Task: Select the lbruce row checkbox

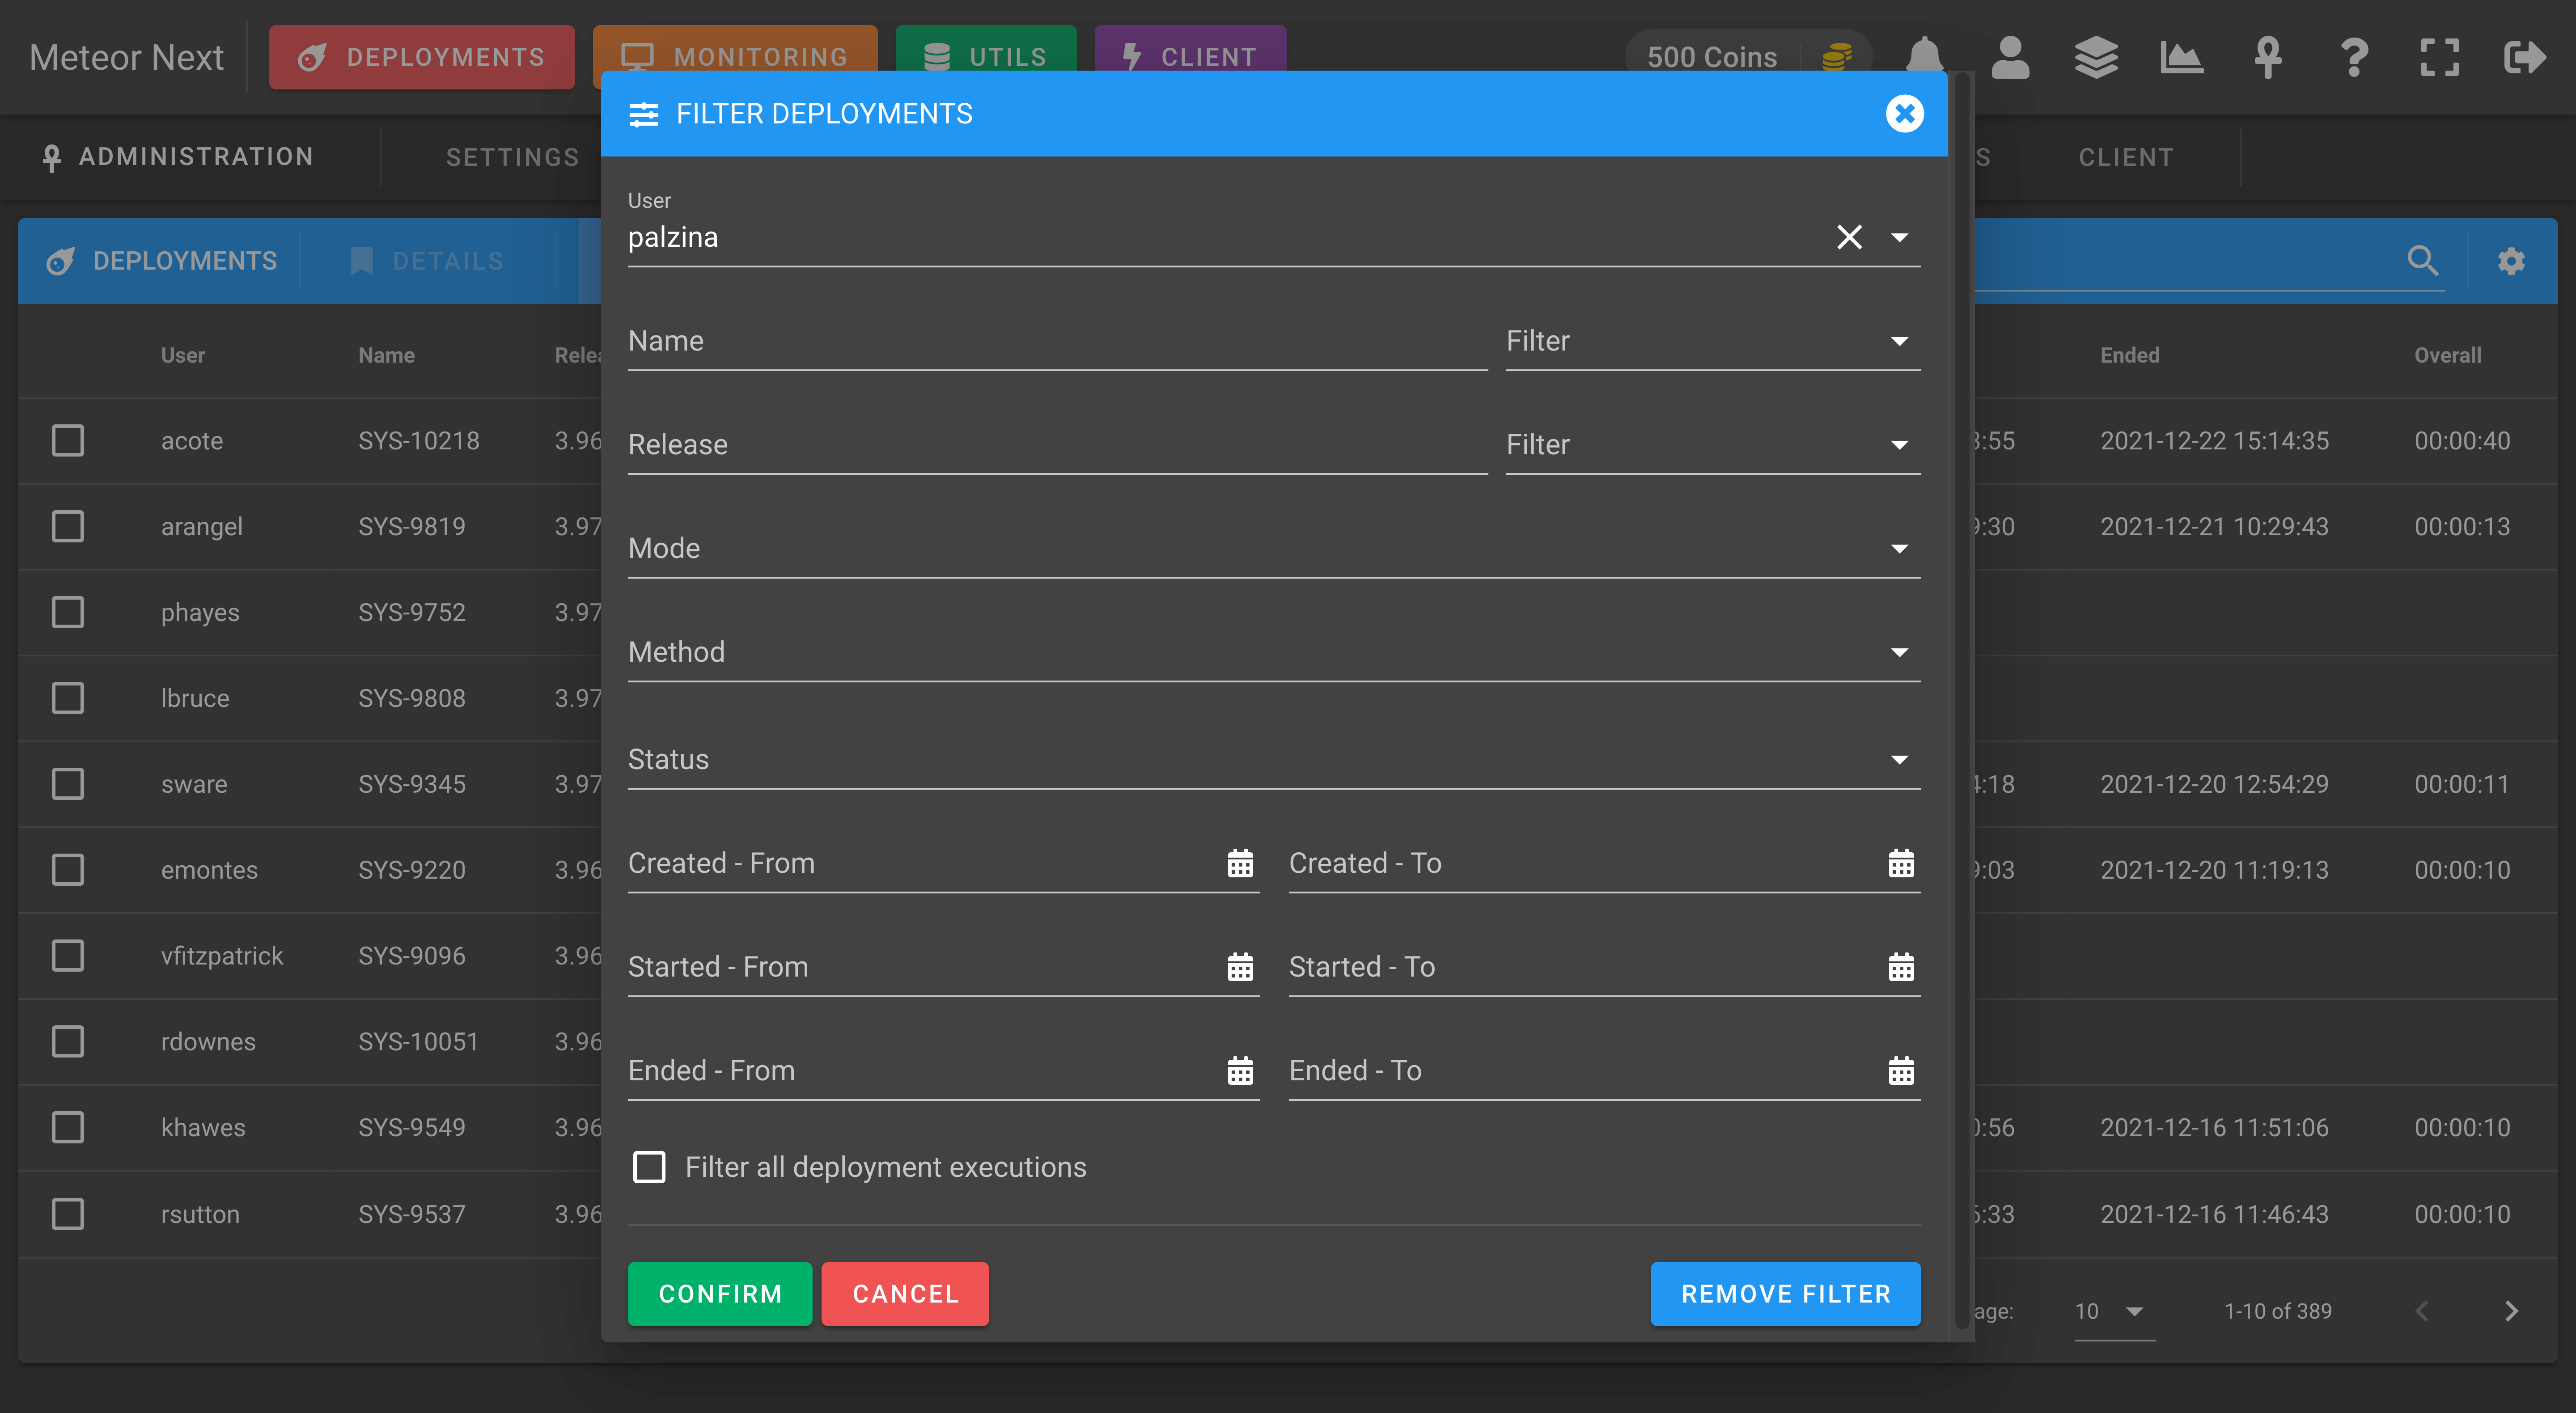Action: tap(68, 698)
